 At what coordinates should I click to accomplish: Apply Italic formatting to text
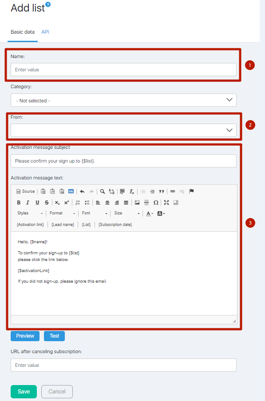tap(28, 202)
